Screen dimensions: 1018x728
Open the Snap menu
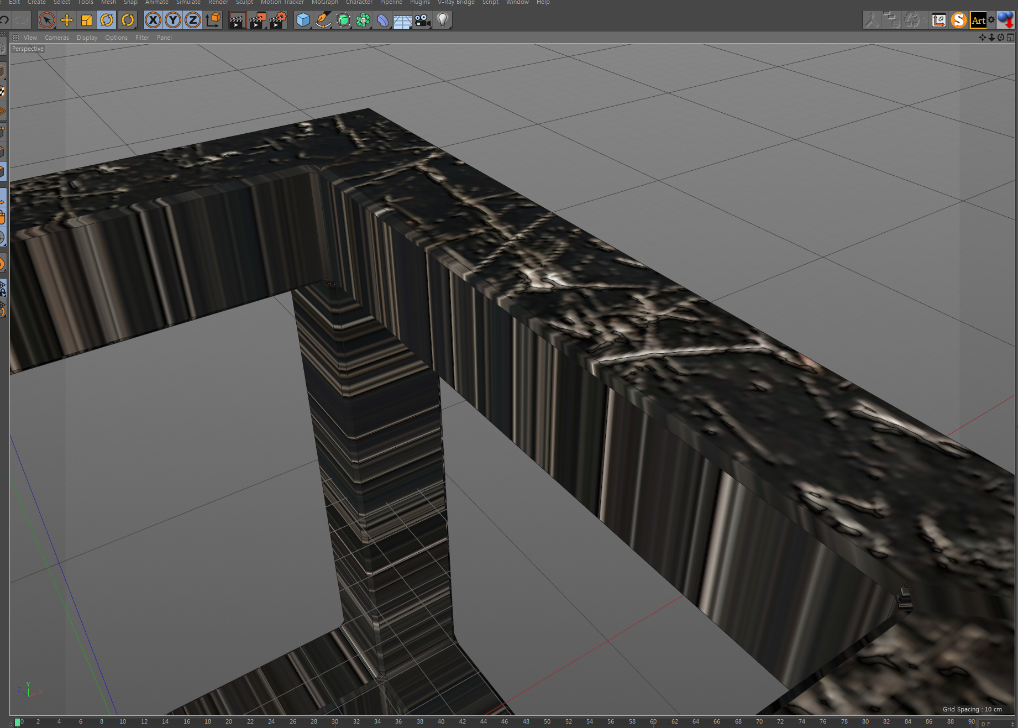(130, 2)
